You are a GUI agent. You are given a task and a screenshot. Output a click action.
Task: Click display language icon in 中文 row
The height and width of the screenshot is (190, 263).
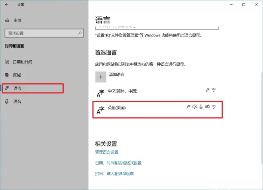pyautogui.click(x=208, y=90)
